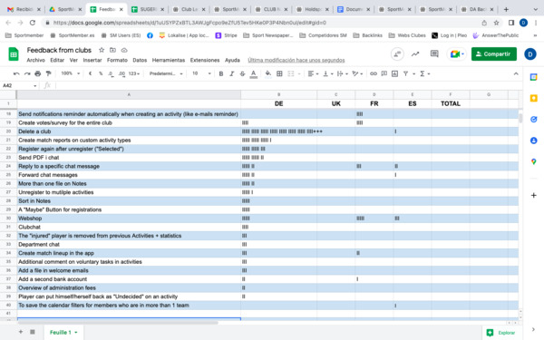The width and height of the screenshot is (544, 340).
Task: Insert link using chain icon
Action: [374, 73]
